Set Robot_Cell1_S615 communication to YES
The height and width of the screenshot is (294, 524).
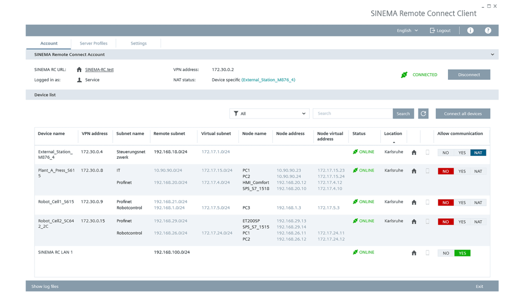462,202
